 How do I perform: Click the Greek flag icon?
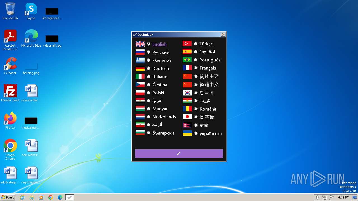140,60
